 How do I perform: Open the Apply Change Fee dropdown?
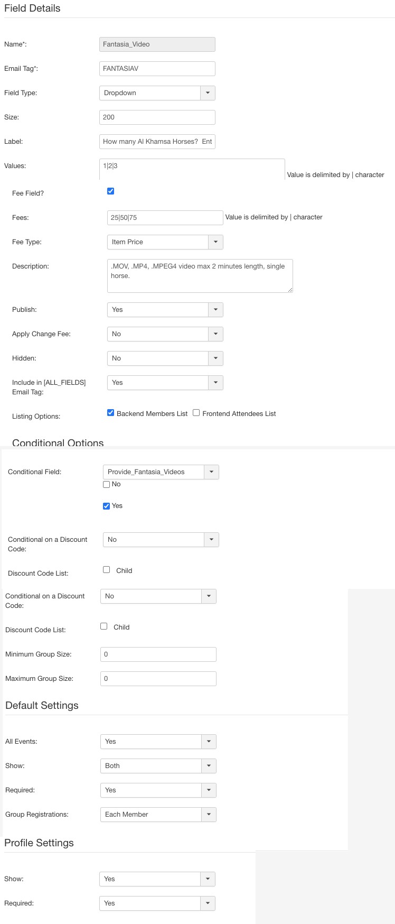[x=165, y=334]
